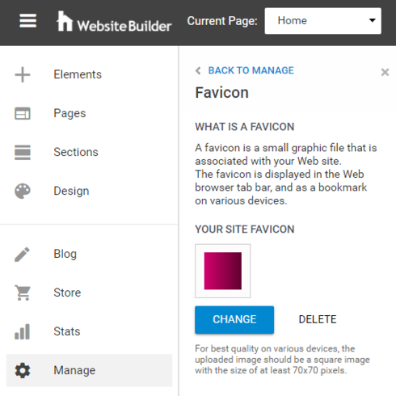Click the magenta favicon preview thumbnail

click(223, 271)
